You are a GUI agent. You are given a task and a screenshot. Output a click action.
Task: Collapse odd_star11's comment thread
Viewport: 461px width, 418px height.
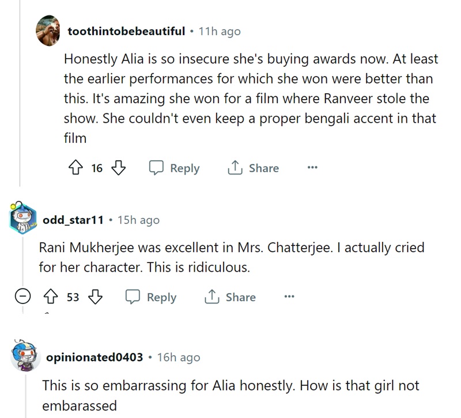click(x=22, y=297)
